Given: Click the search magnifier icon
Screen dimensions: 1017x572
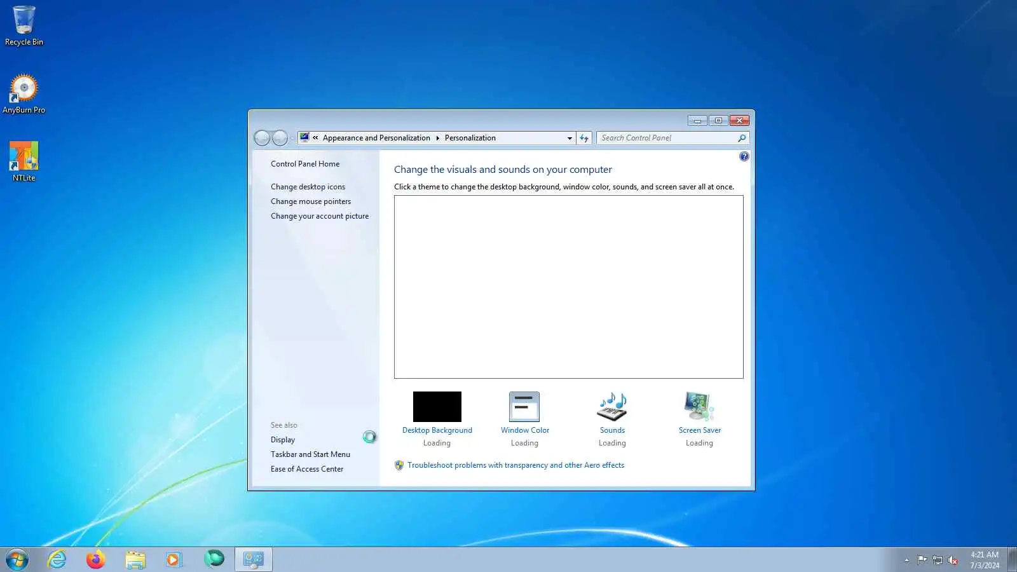Looking at the screenshot, I should [x=742, y=138].
